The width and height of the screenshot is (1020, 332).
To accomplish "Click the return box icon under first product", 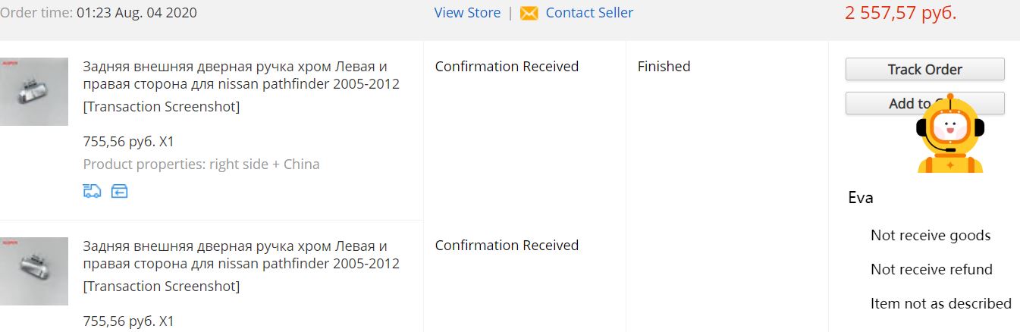I will click(119, 191).
